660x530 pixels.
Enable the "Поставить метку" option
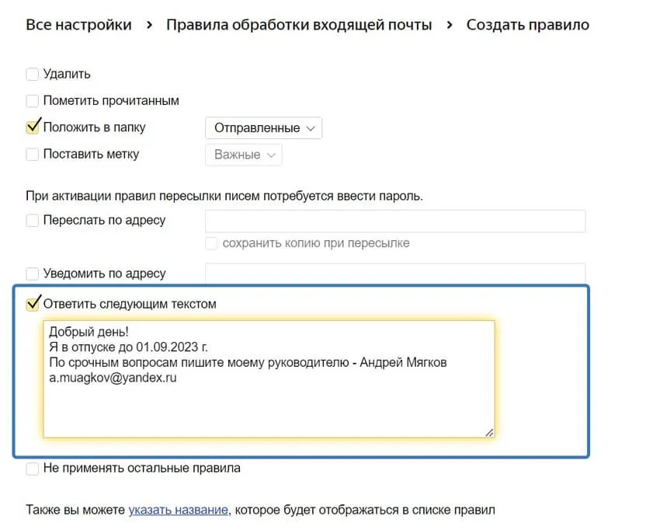pyautogui.click(x=32, y=154)
